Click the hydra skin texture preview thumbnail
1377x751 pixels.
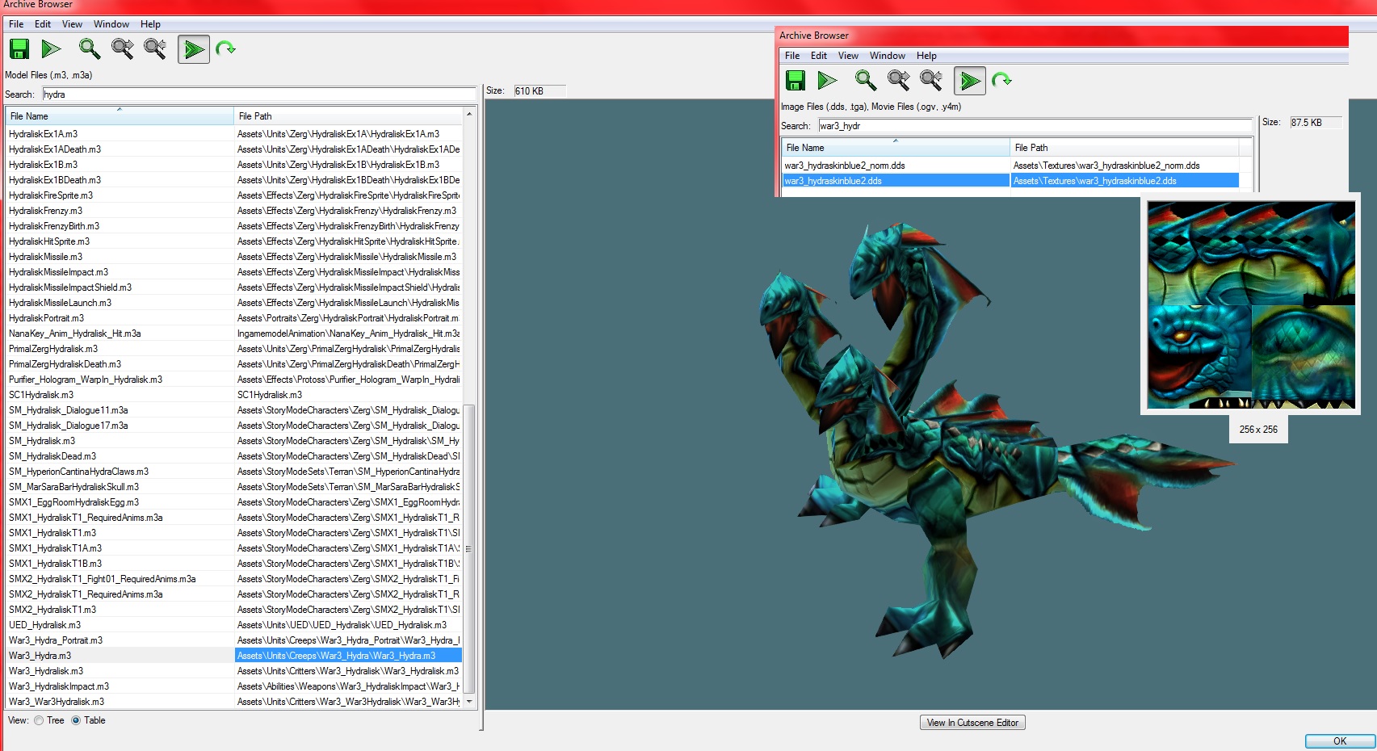click(x=1251, y=305)
